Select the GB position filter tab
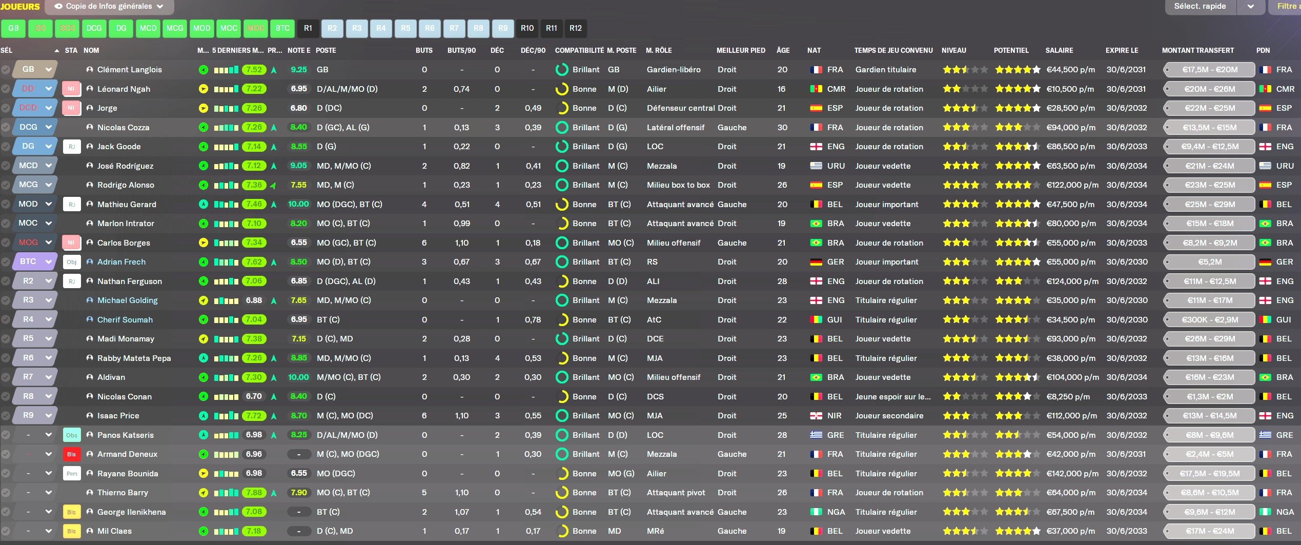The width and height of the screenshot is (1301, 545). coord(14,29)
